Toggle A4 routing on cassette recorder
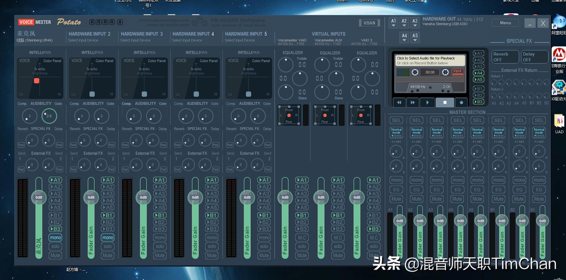The width and height of the screenshot is (566, 280). [x=478, y=73]
